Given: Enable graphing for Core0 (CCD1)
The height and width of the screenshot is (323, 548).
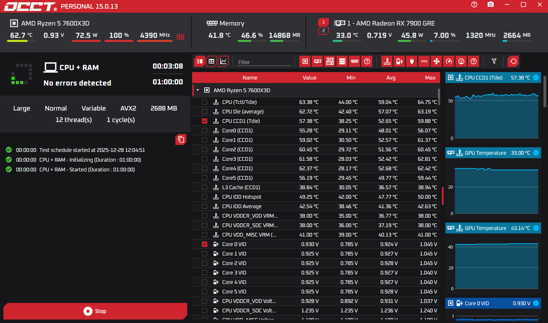Looking at the screenshot, I should (204, 130).
